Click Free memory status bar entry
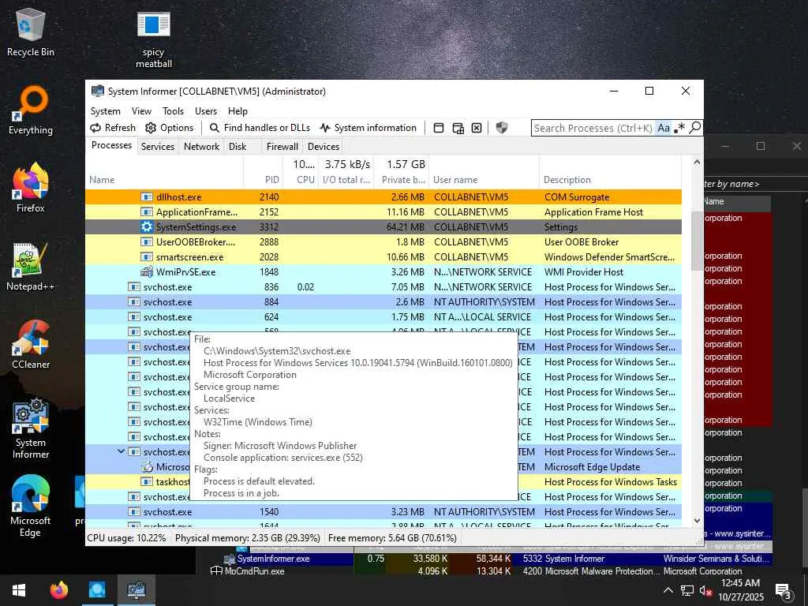This screenshot has width=808, height=606. [x=392, y=538]
